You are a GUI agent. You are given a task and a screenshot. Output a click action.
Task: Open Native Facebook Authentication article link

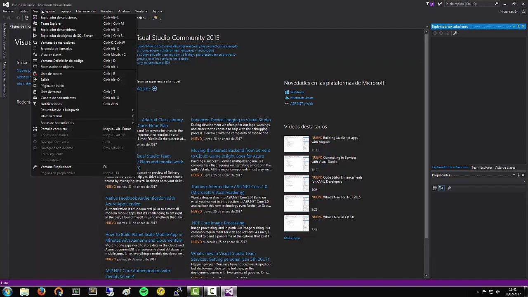point(140,201)
